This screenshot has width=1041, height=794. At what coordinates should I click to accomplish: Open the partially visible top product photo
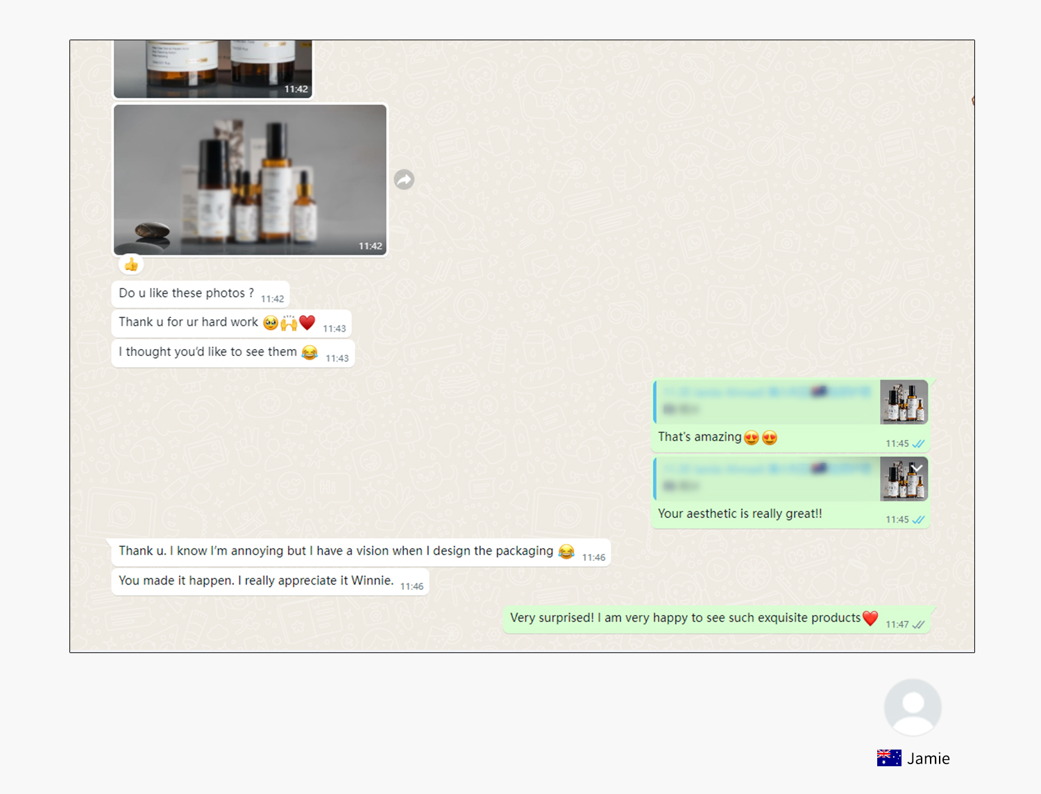click(213, 69)
